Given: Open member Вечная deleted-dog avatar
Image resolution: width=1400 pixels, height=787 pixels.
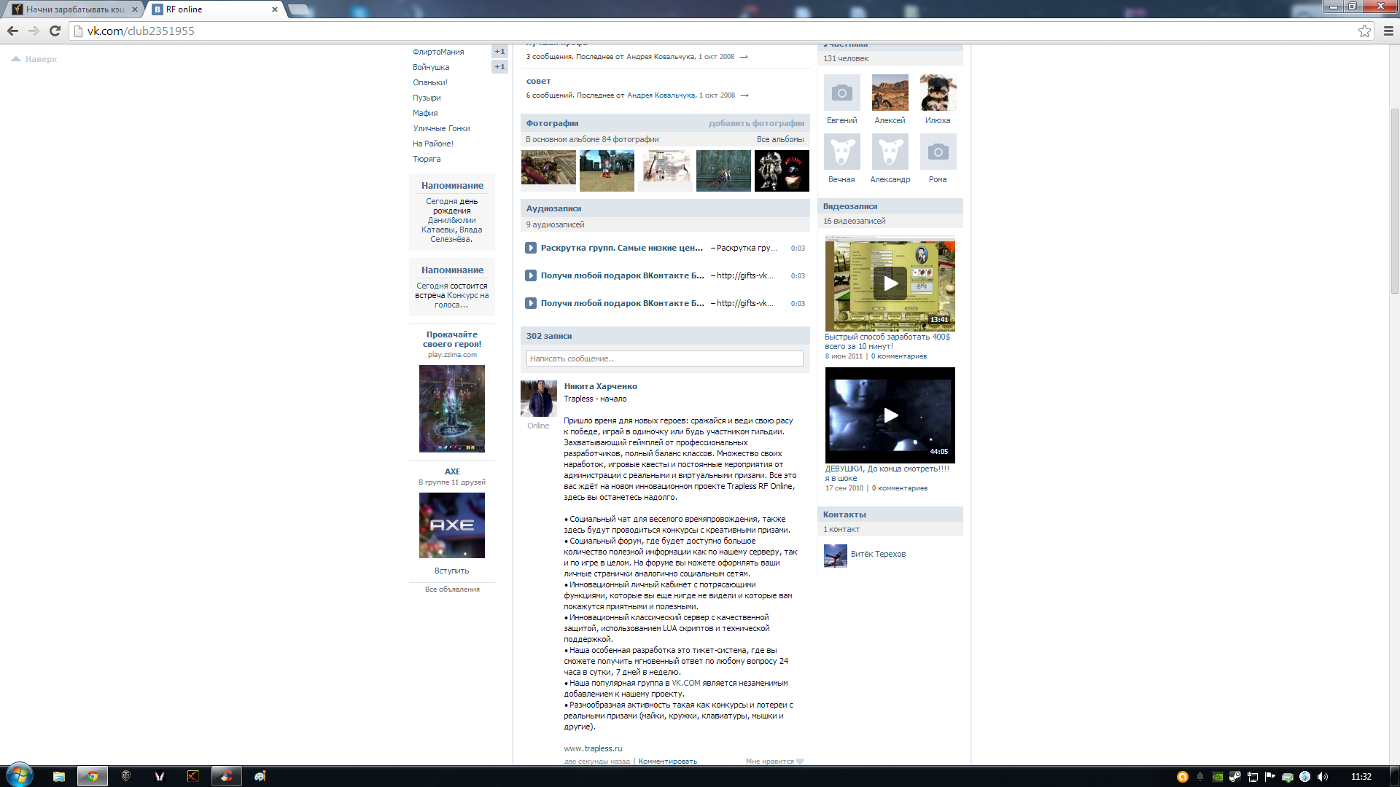Looking at the screenshot, I should coord(841,152).
